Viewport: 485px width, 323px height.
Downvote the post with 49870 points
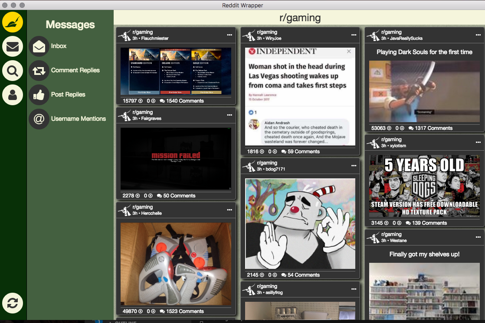tap(153, 311)
